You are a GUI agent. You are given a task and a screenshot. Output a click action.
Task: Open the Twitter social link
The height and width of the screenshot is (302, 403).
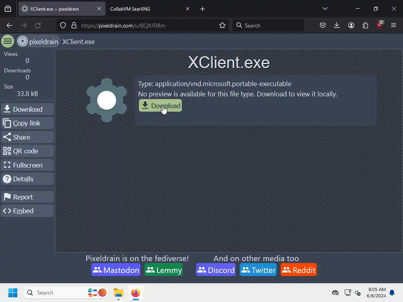point(258,270)
